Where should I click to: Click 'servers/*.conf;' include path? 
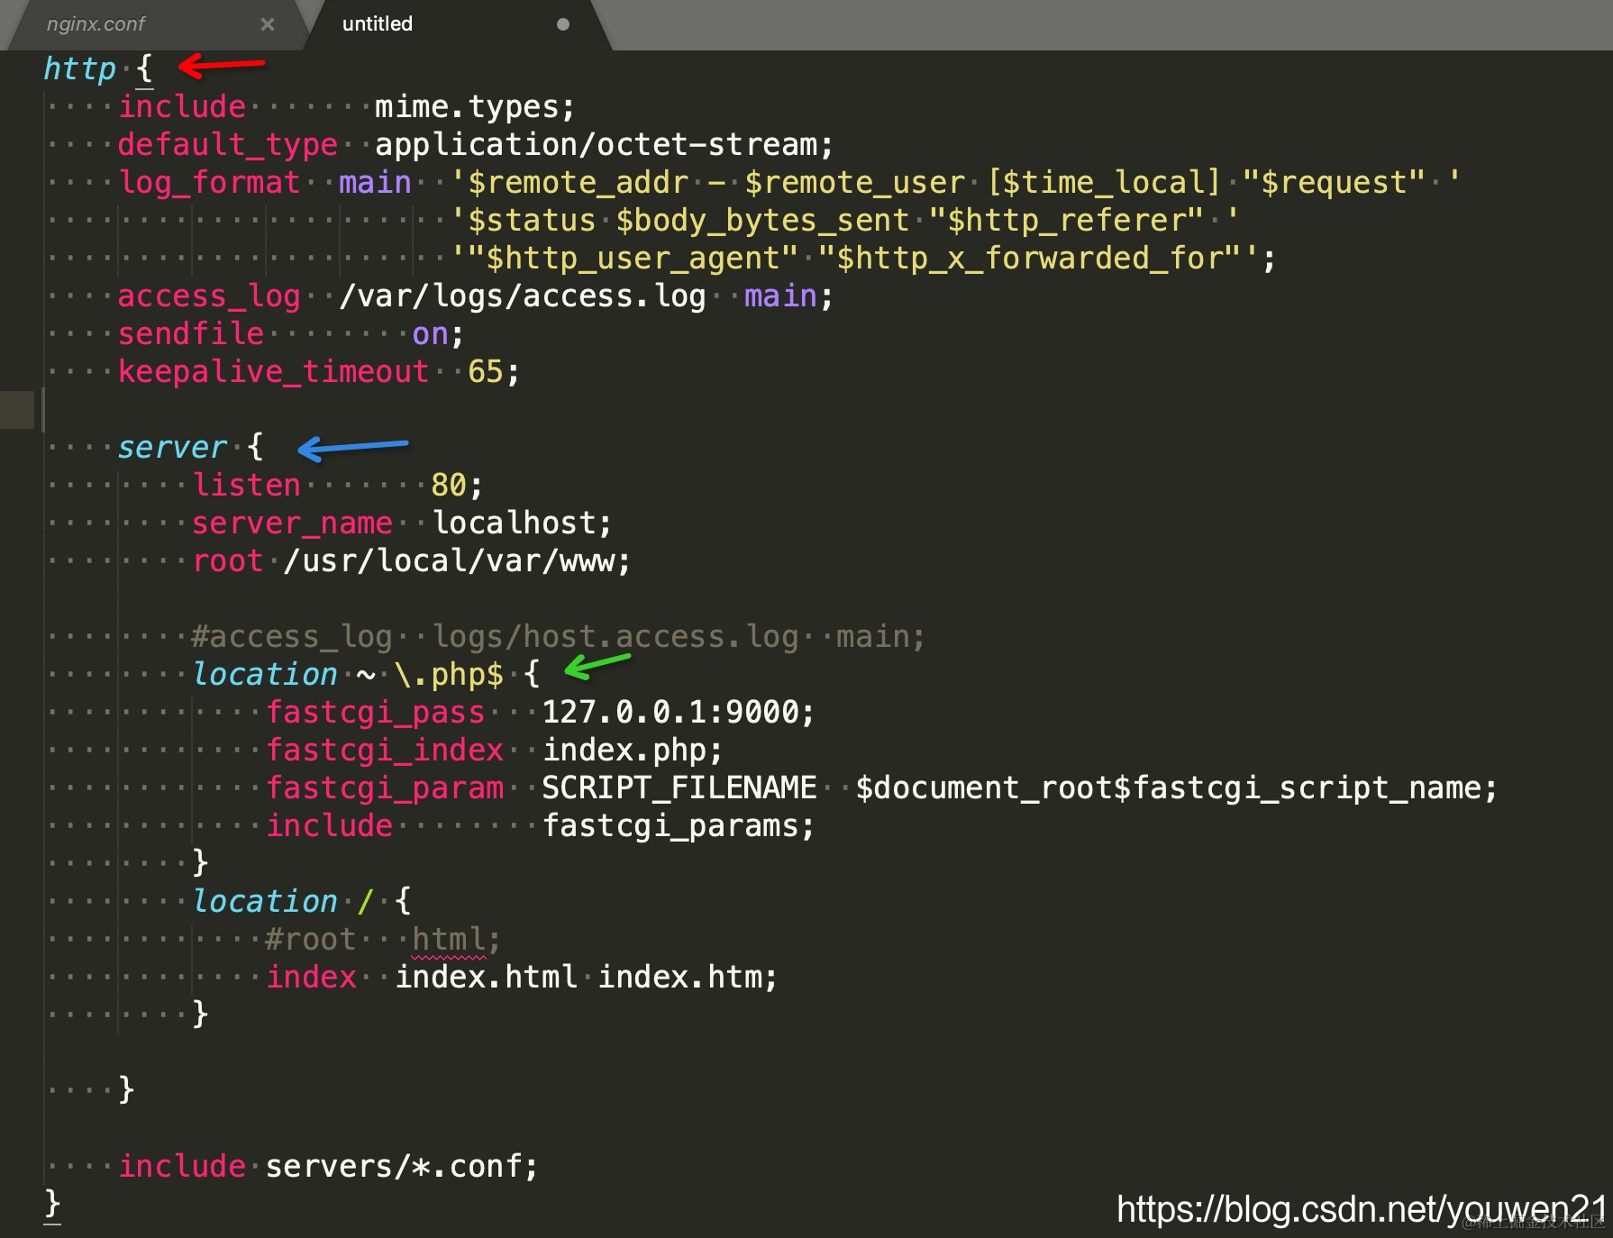point(402,1167)
